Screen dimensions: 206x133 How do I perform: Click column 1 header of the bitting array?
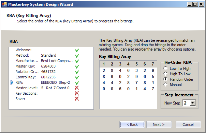coord(104,64)
